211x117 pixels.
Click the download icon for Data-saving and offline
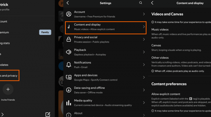[x=69, y=90]
